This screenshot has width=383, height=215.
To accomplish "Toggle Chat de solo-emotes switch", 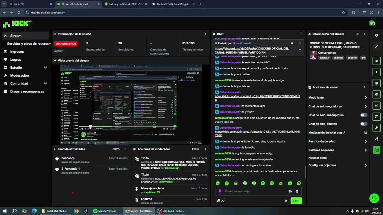I will click(364, 124).
